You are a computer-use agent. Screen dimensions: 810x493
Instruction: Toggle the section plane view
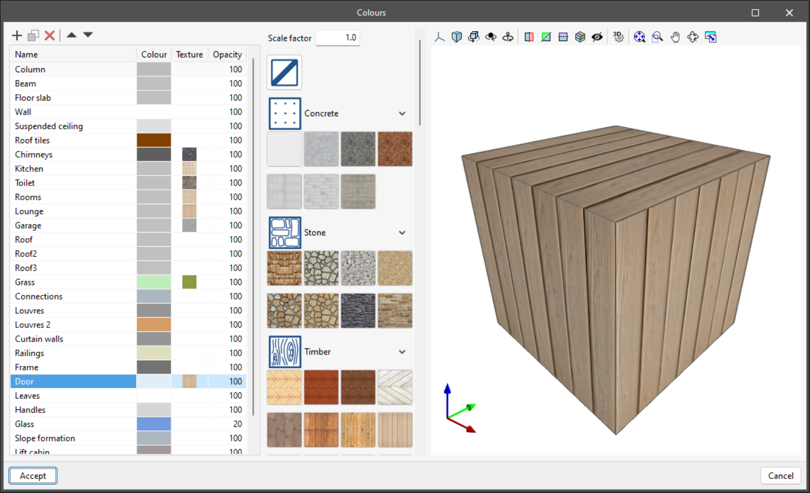pos(528,36)
